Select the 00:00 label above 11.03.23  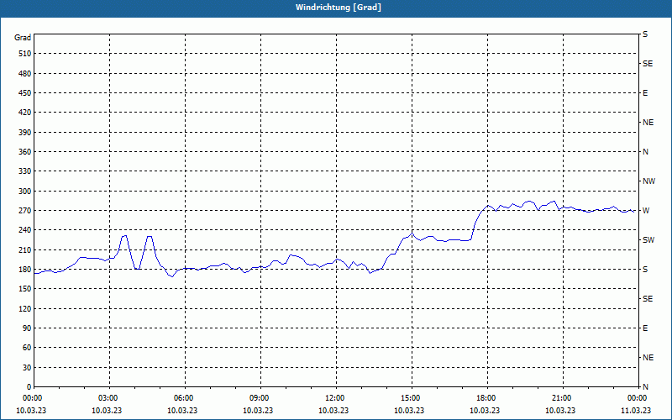click(x=636, y=398)
